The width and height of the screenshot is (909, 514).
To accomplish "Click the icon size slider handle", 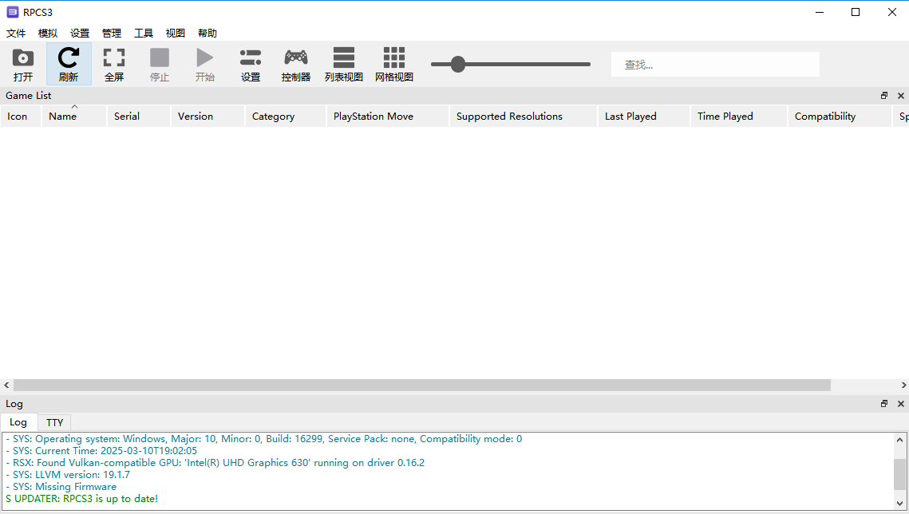I will pyautogui.click(x=458, y=65).
